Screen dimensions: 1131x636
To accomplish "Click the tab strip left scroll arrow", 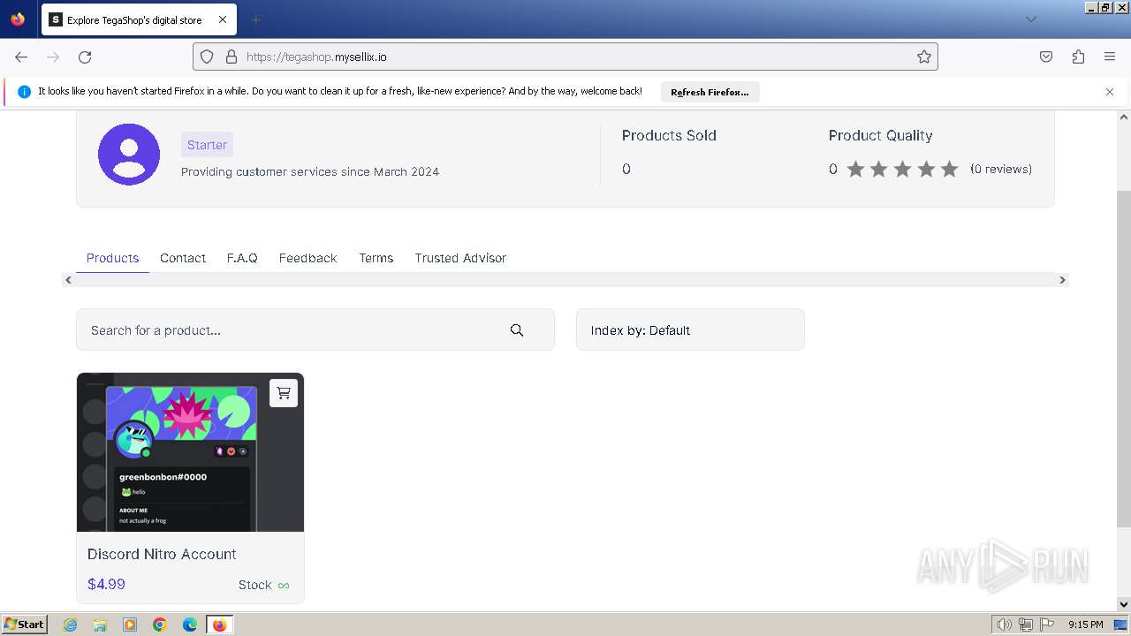I will tap(69, 280).
